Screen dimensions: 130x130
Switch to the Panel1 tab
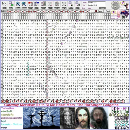[108, 11]
